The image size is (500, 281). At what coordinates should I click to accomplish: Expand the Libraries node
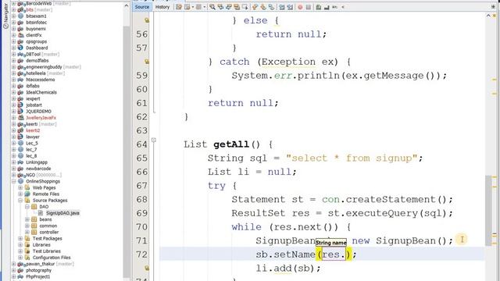20,245
